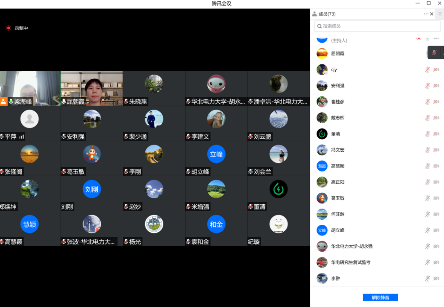Select the 梁海峰 video tile
444x307 pixels.
tap(30, 88)
